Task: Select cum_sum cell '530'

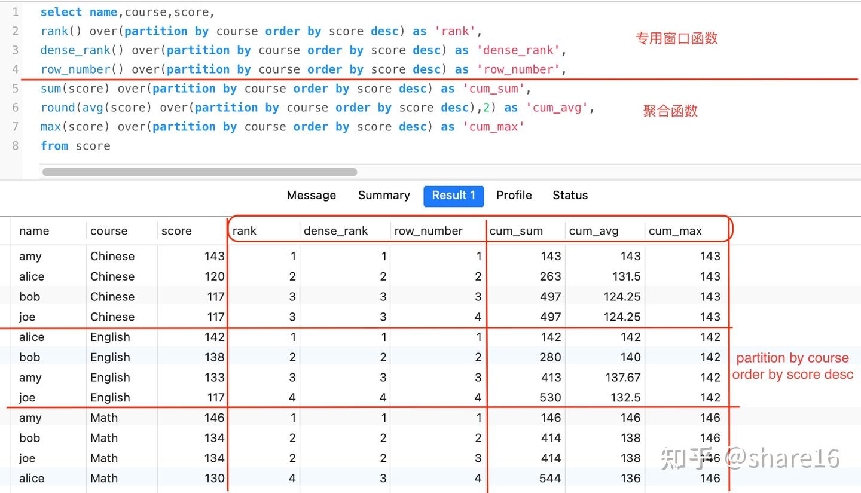Action: pyautogui.click(x=550, y=398)
